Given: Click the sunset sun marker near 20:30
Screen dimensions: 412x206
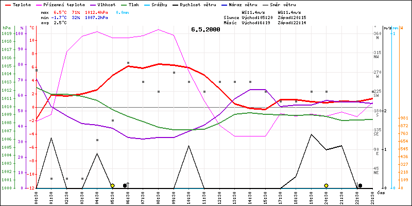Looking at the screenshot, I should [x=326, y=185].
